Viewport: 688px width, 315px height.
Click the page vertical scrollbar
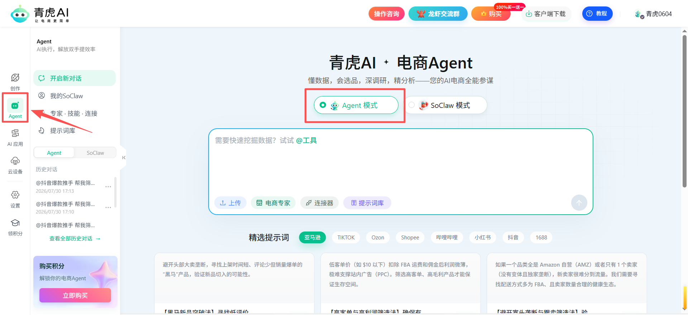pos(684,111)
